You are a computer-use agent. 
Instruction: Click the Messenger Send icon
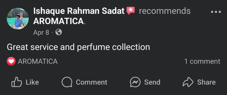(135, 82)
